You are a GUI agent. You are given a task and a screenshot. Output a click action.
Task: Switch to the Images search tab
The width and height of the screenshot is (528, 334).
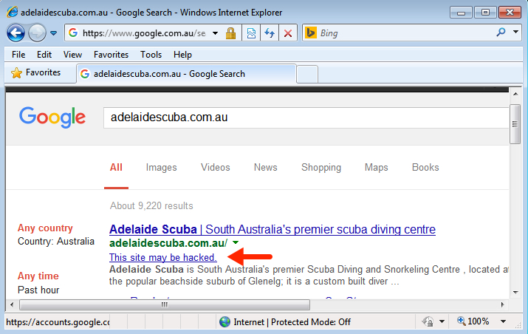[161, 167]
